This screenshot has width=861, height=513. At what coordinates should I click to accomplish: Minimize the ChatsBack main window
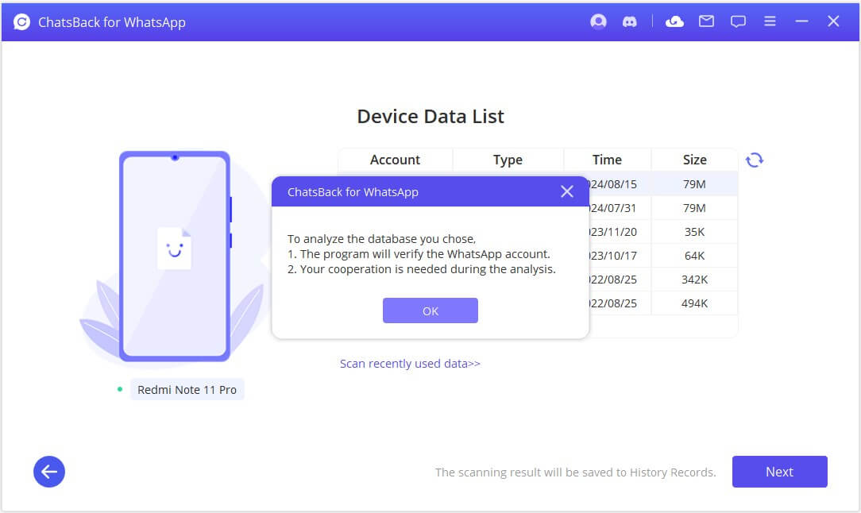pyautogui.click(x=801, y=21)
